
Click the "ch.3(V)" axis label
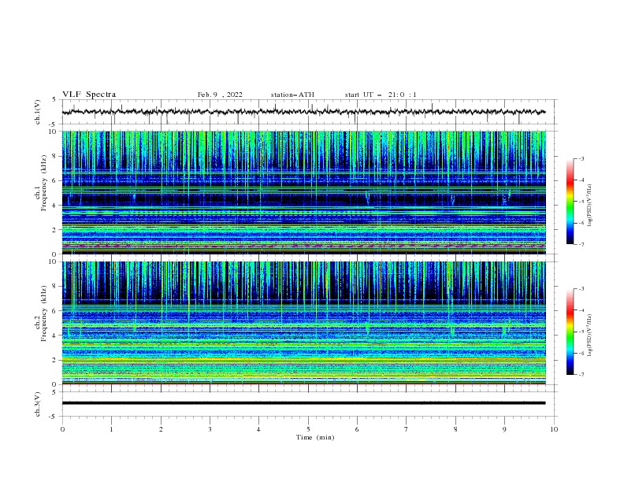tap(38, 404)
